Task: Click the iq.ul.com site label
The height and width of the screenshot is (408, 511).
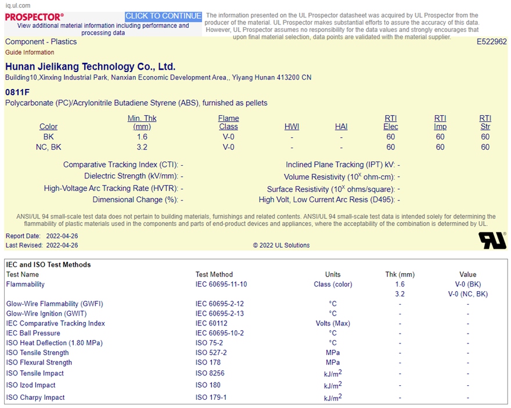Action: click(x=18, y=6)
